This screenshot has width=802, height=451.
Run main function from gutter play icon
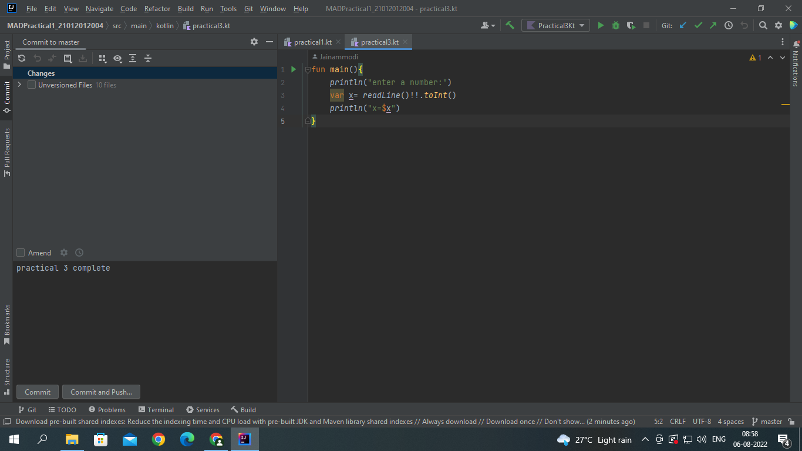tap(294, 69)
